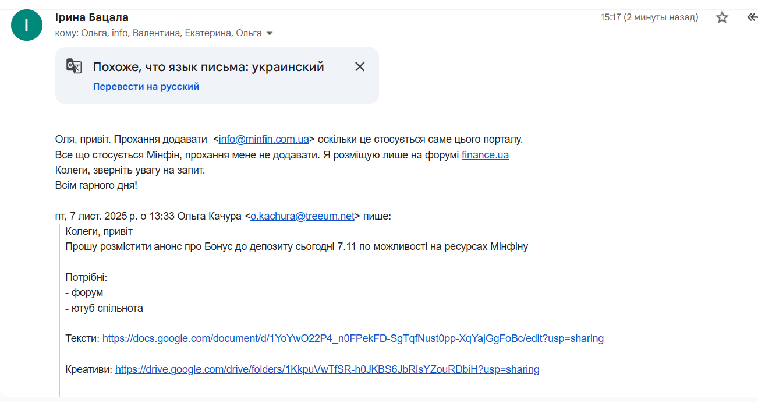Click the reply arrow icon
Image resolution: width=758 pixels, height=402 pixels.
pos(752,17)
